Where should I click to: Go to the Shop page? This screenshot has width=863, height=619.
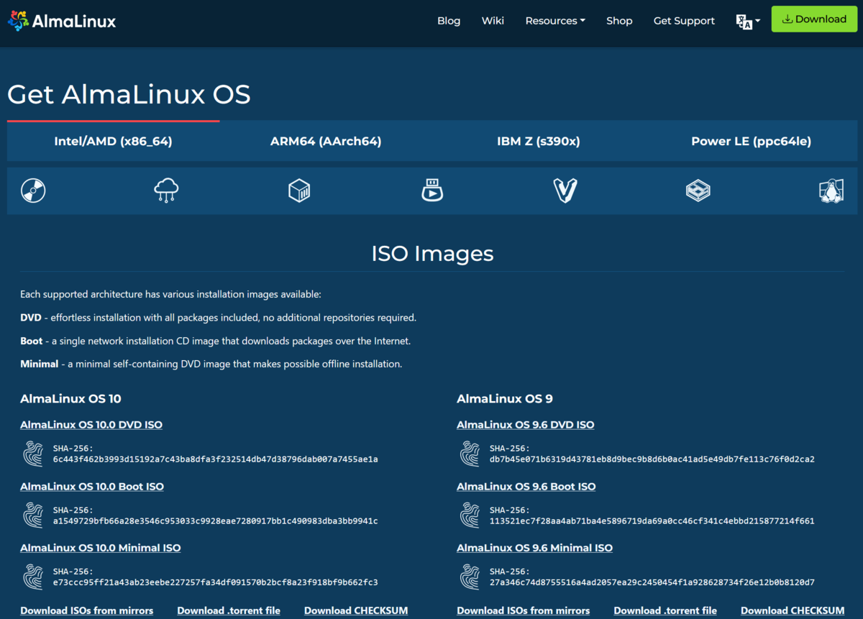tap(619, 21)
